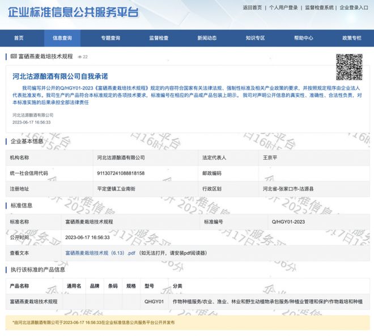Click credit code 911307241088818158
The width and height of the screenshot is (374, 336).
(121, 173)
